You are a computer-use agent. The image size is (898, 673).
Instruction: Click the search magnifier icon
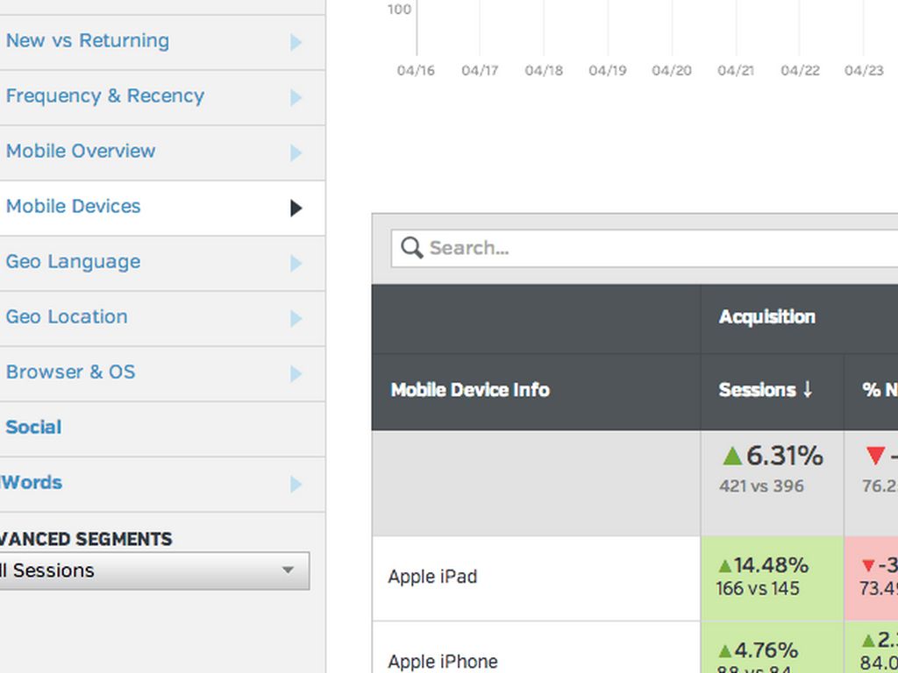pyautogui.click(x=411, y=248)
